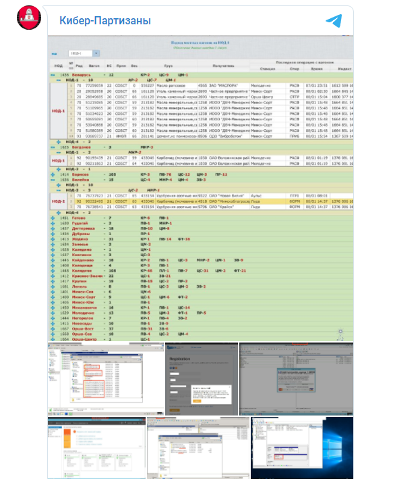
Task: Open the Registration form screenshot thumbnail
Action: click(x=202, y=379)
